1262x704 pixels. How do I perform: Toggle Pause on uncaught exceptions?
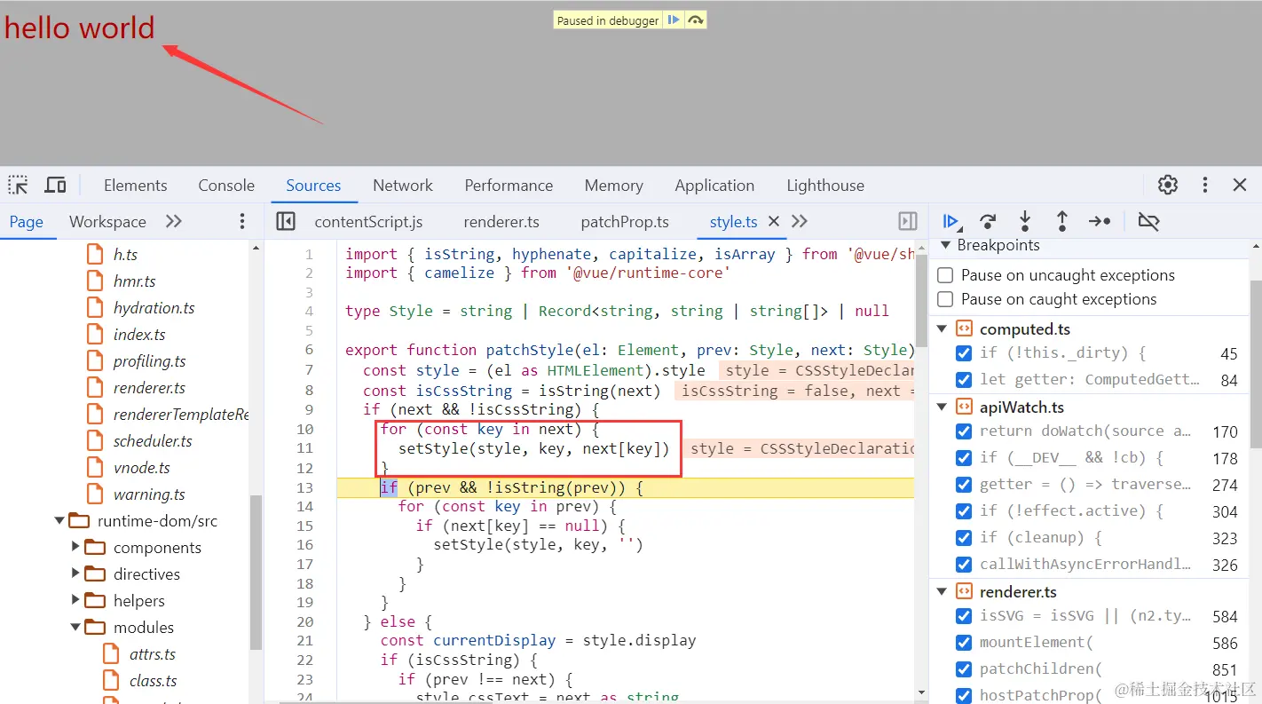pos(946,275)
